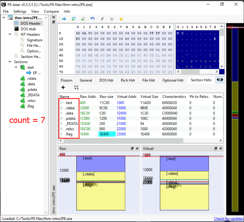Click the gray pin toolbar icon
Image resolution: width=244 pixels, height=222 pixels.
102,19
